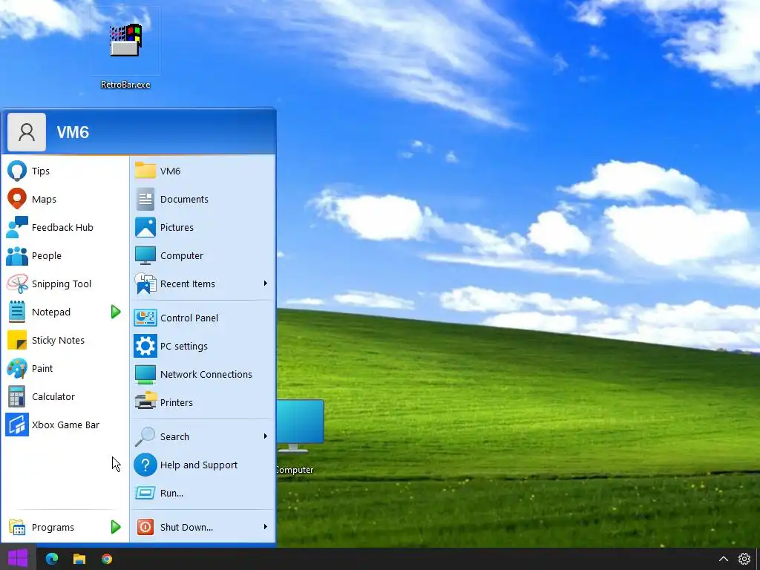Open the Documents folder icon

click(x=145, y=199)
